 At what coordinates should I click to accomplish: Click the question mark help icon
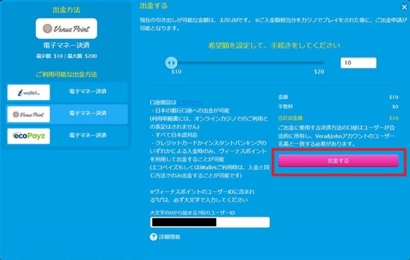tap(154, 237)
